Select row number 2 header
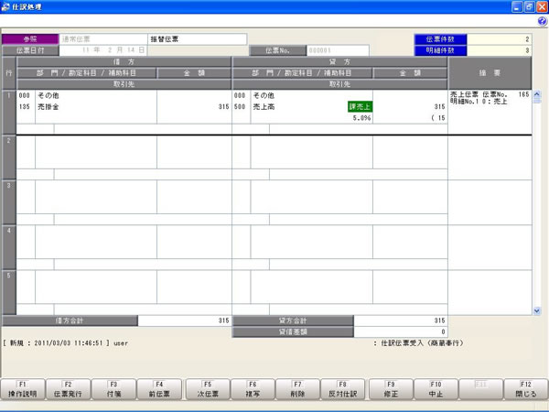The image size is (549, 412). 9,157
